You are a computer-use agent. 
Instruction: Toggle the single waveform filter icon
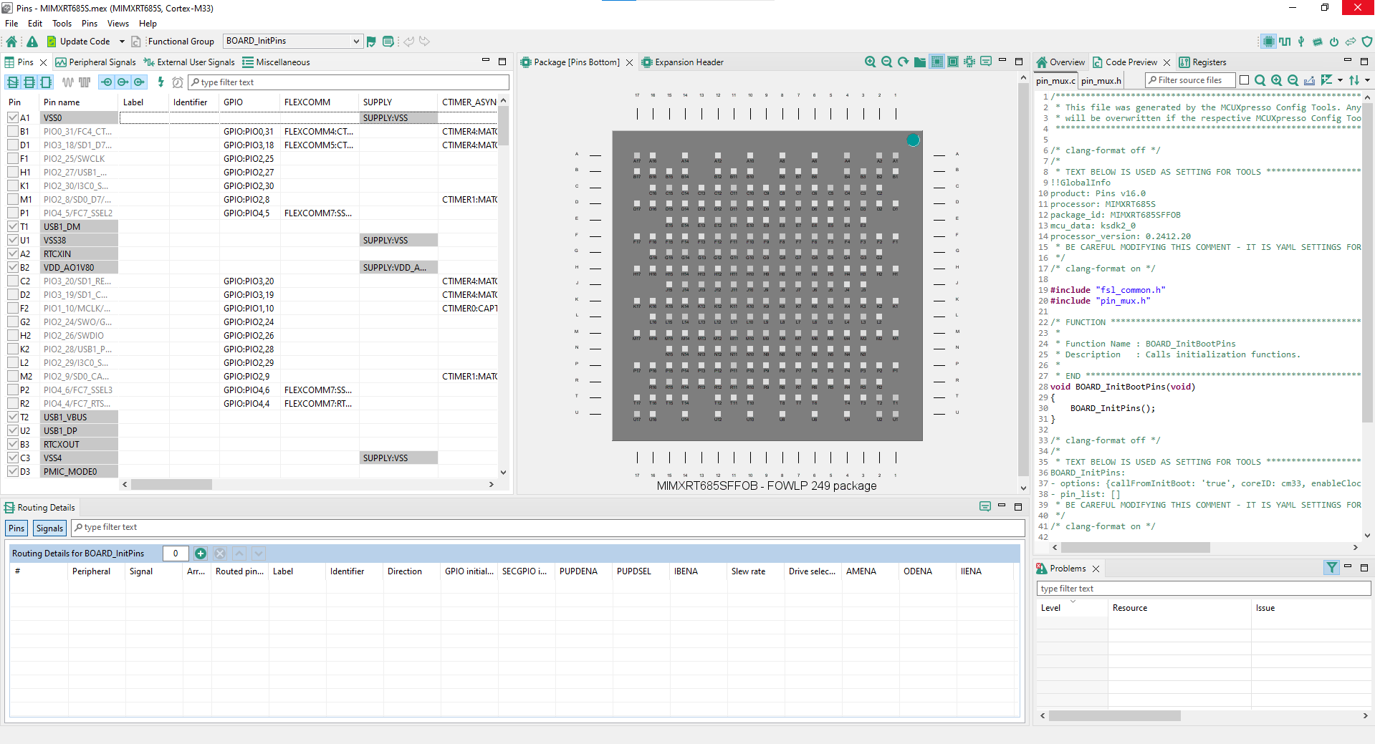pyautogui.click(x=68, y=82)
